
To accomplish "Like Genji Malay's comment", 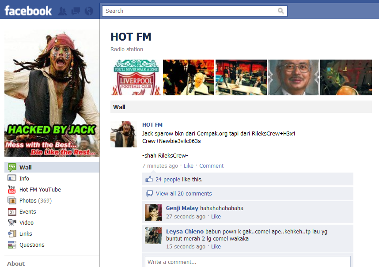I will (x=216, y=217).
